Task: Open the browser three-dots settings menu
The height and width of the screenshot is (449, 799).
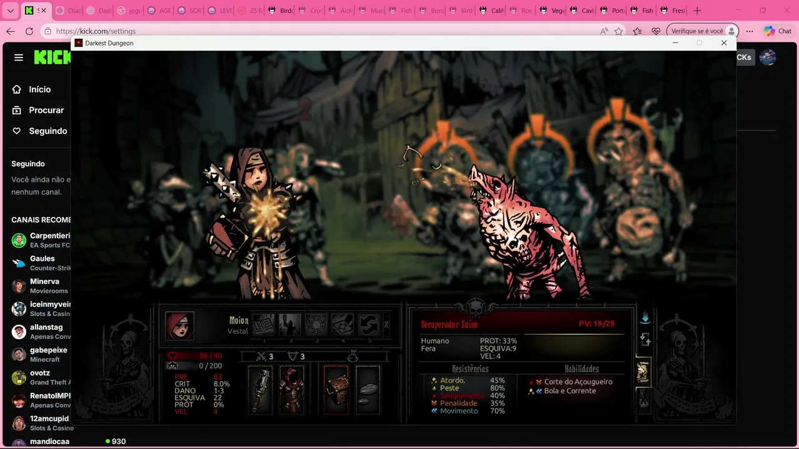Action: [x=750, y=31]
